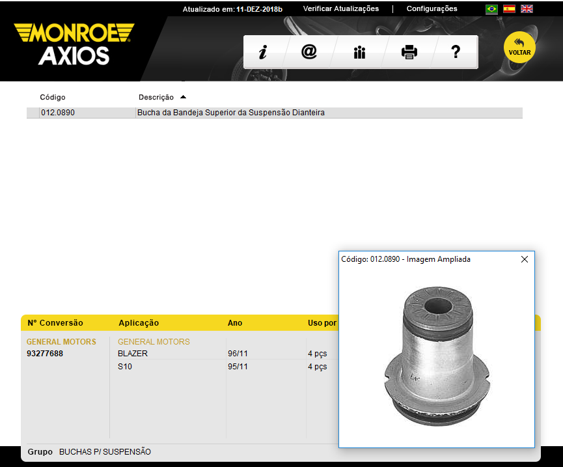Click the enlarged bushing product image
563x467 pixels.
click(436, 355)
